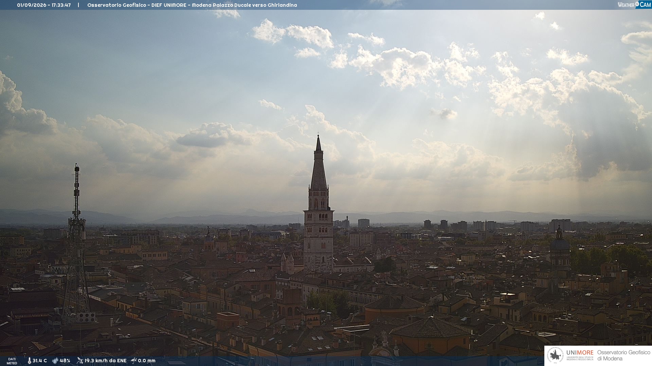The width and height of the screenshot is (652, 366).
Task: Select the 0.0 mm rainfall value
Action: [x=147, y=361]
